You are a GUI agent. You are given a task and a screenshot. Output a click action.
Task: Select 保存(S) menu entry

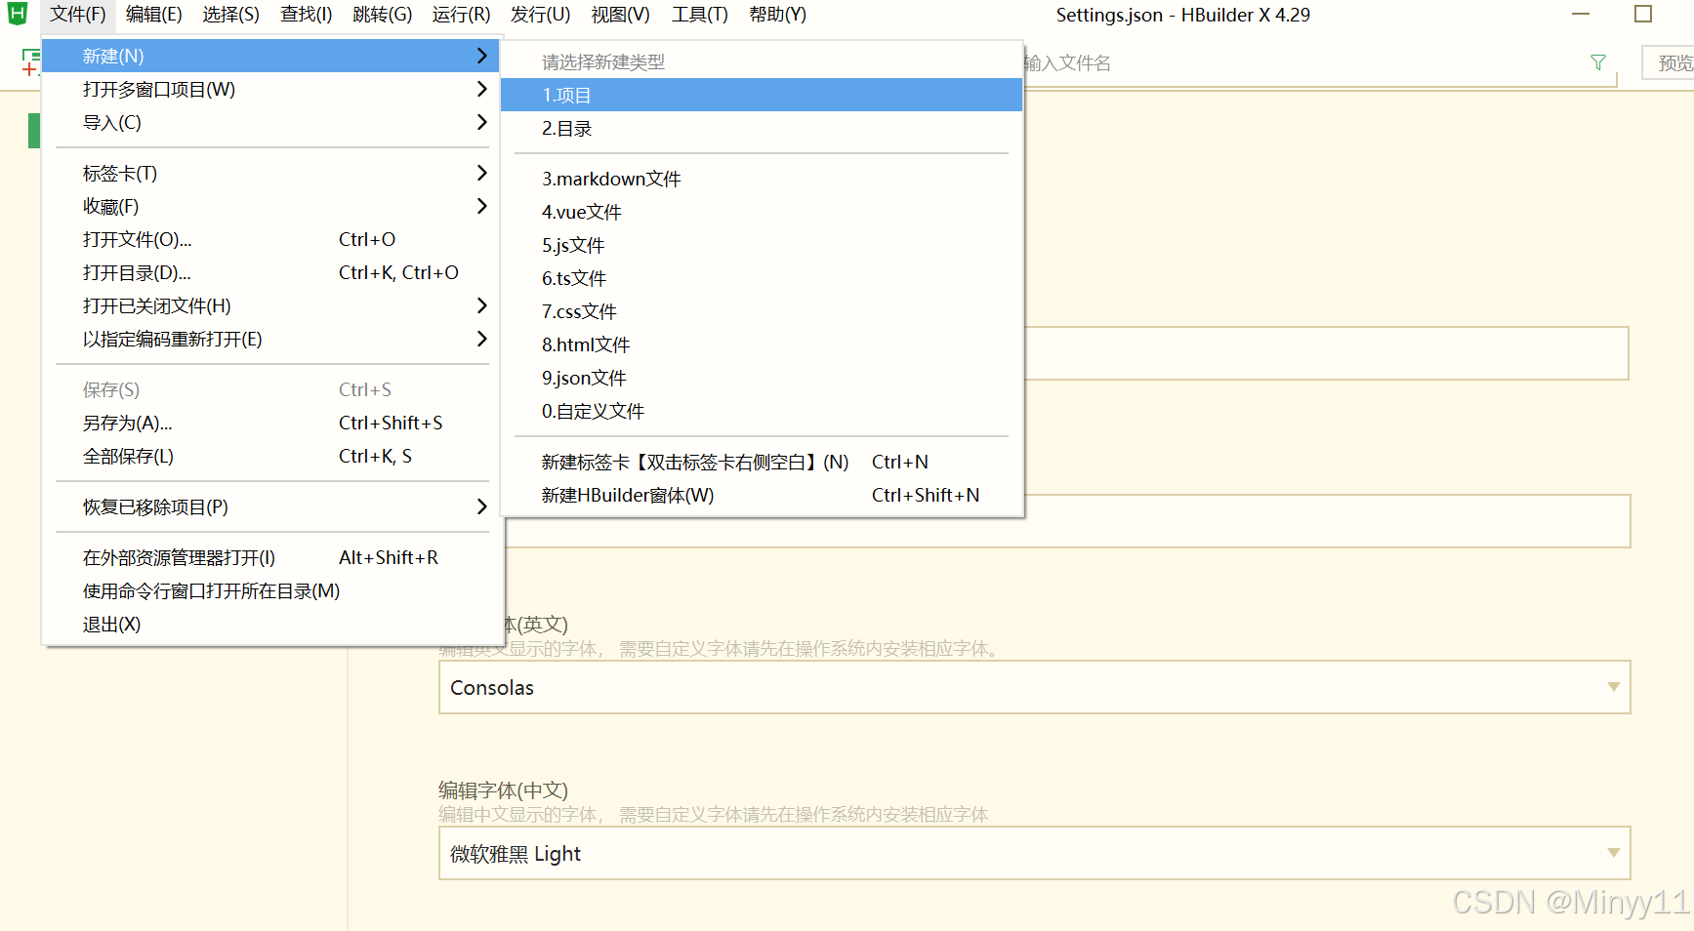click(272, 390)
